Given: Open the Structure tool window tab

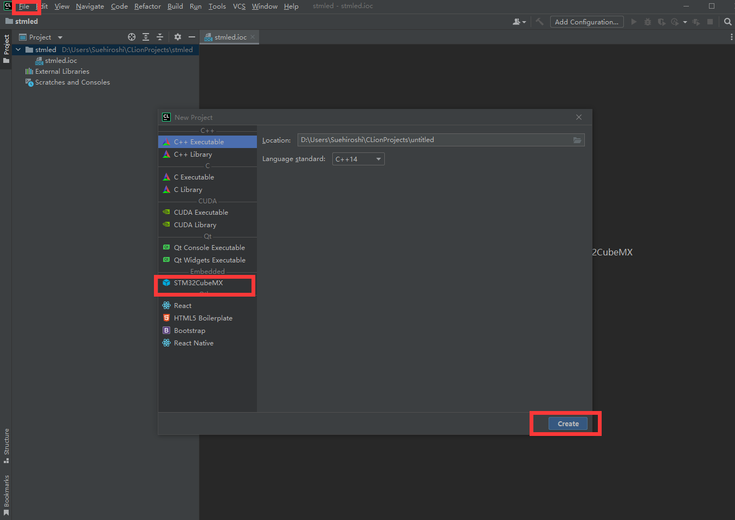Looking at the screenshot, I should [6, 446].
